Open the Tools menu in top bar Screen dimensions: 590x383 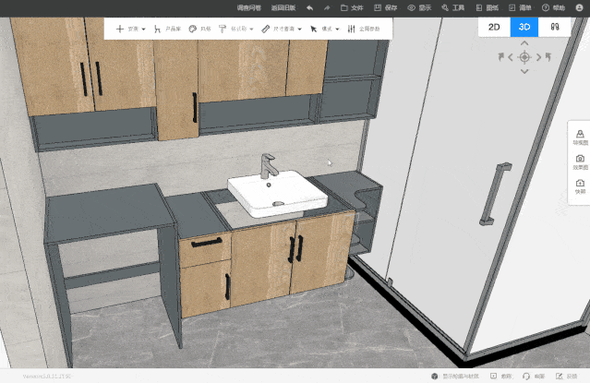tap(452, 7)
